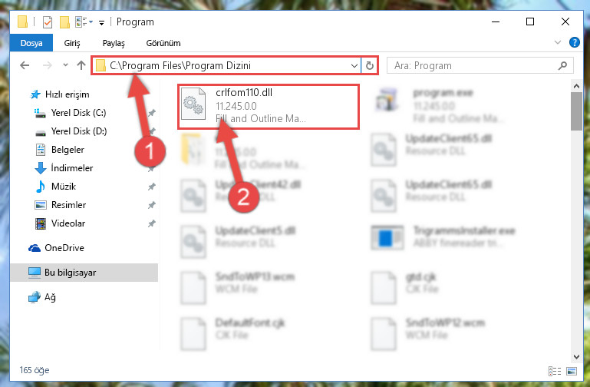The height and width of the screenshot is (387, 590).
Task: Expand the ribbon with the chevron
Action: (x=558, y=42)
